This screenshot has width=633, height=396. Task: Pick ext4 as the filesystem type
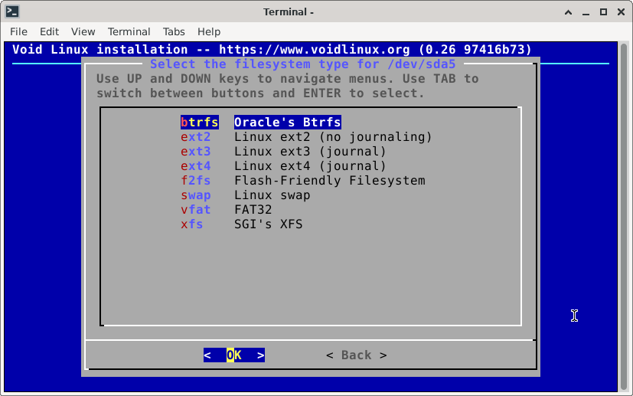tap(283, 166)
